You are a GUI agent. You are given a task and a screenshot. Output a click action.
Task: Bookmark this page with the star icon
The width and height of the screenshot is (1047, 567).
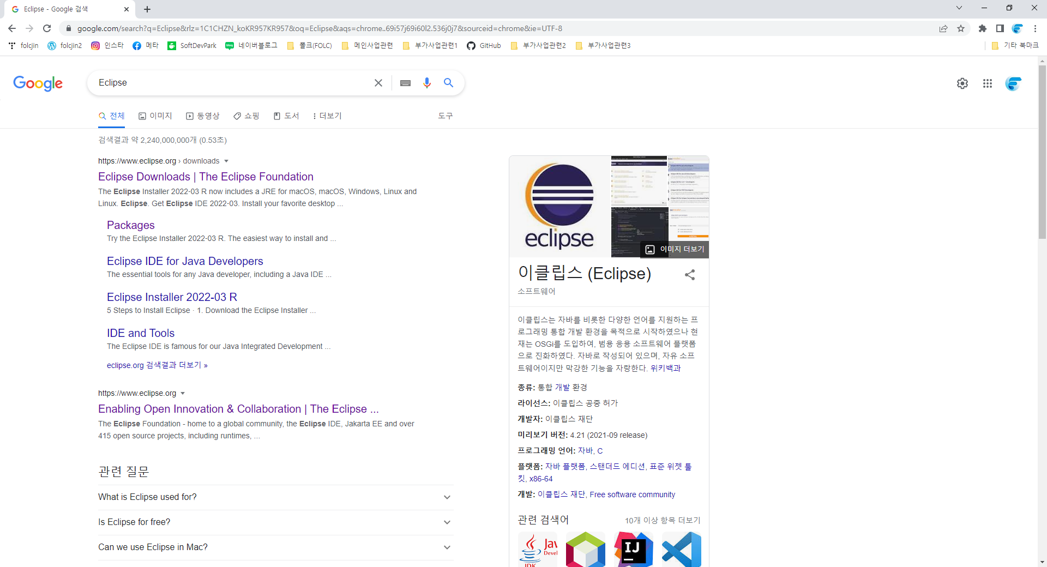[961, 28]
